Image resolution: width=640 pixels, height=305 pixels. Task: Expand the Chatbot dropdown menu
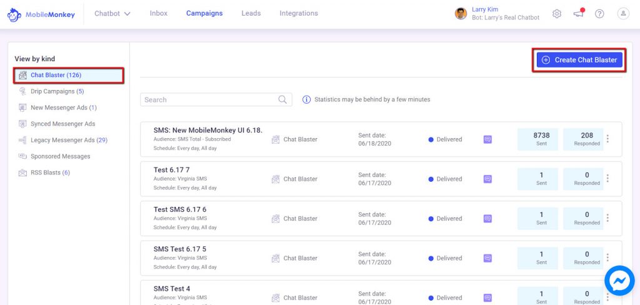112,14
